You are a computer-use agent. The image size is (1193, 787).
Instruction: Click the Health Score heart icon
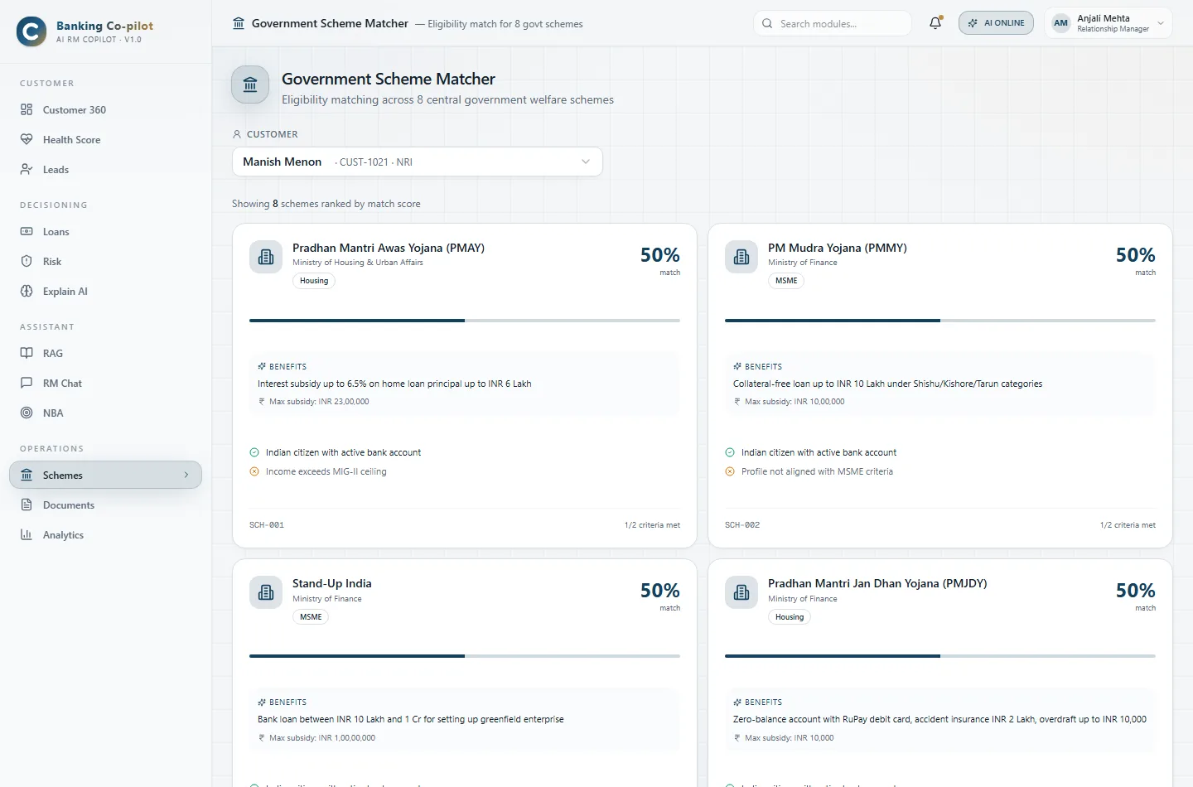[x=27, y=139]
